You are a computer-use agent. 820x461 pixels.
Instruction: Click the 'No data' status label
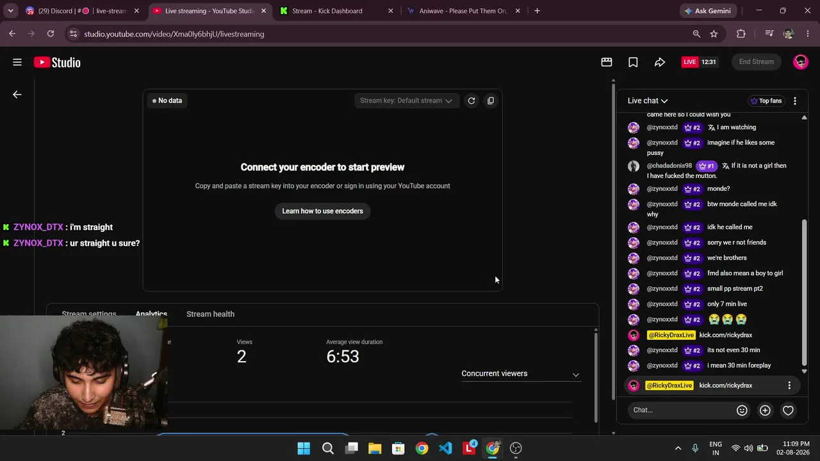click(x=167, y=101)
